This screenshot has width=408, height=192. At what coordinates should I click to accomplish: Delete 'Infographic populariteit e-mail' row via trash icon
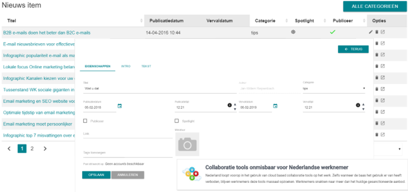tap(376, 55)
